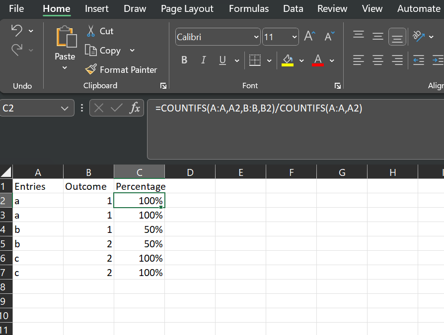Align text left
This screenshot has height=335, width=444.
tap(359, 60)
